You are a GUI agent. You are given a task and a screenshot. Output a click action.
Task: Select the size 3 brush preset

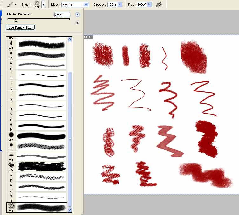point(37,106)
